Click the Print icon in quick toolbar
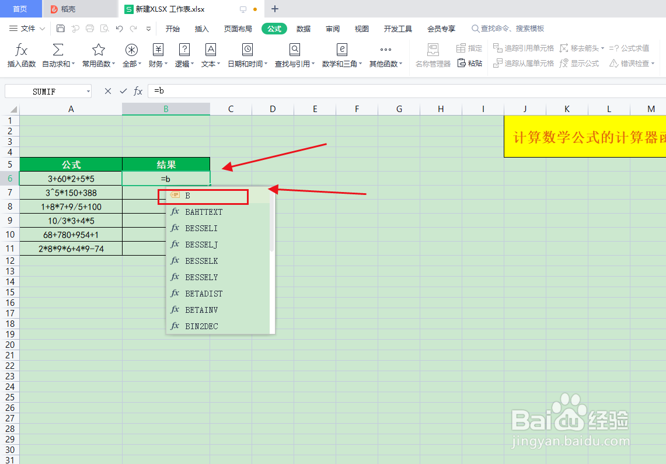 tap(90, 29)
